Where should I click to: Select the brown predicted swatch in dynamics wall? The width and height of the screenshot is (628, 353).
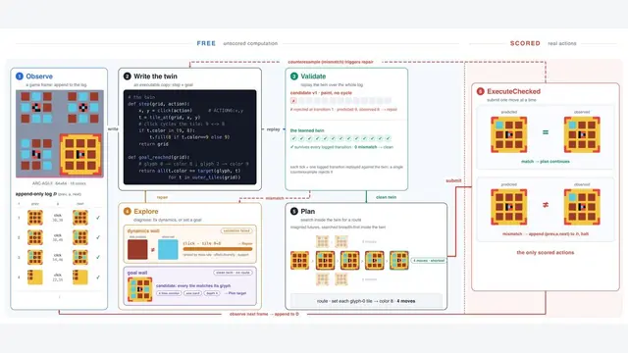[x=137, y=249]
